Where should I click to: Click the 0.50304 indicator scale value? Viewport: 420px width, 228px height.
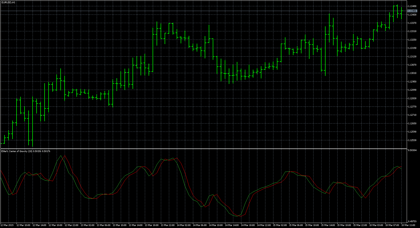coord(412,150)
